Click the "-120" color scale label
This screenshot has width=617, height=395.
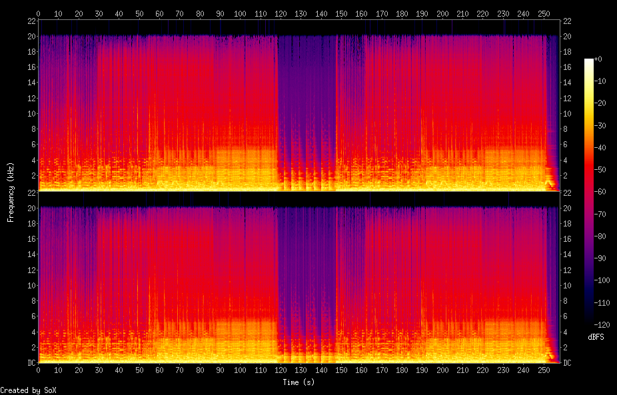click(x=601, y=325)
